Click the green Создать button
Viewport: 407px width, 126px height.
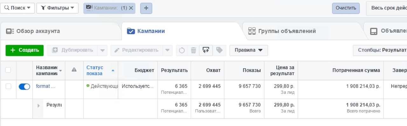pos(24,50)
